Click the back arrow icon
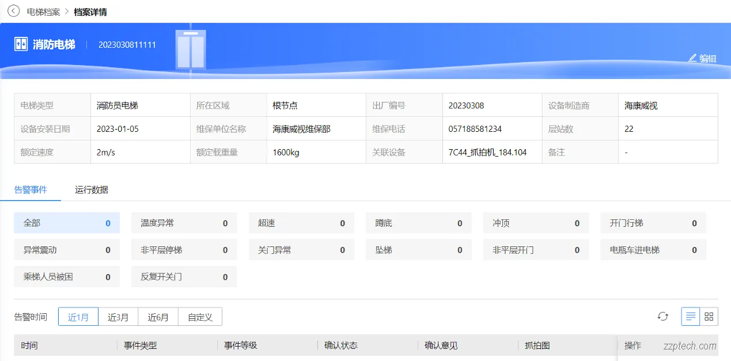The image size is (731, 361). [x=13, y=11]
